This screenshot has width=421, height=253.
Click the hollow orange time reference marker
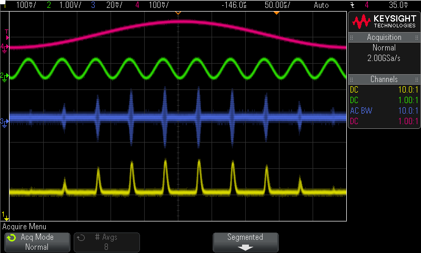tap(178, 13)
